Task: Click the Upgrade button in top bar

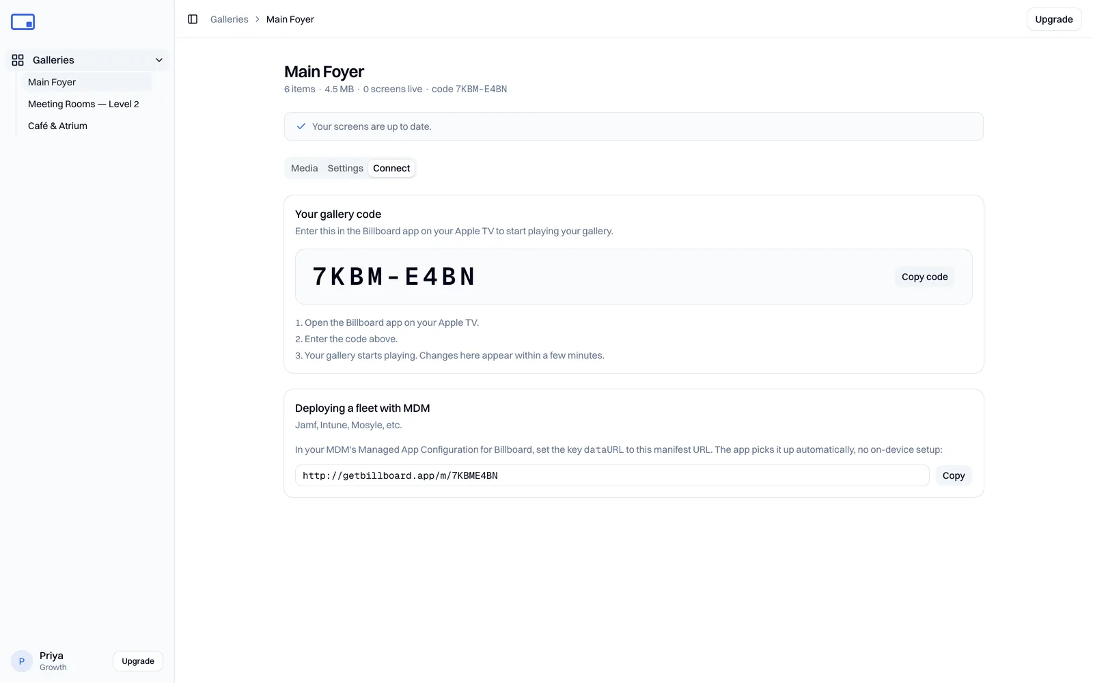Action: coord(1054,19)
